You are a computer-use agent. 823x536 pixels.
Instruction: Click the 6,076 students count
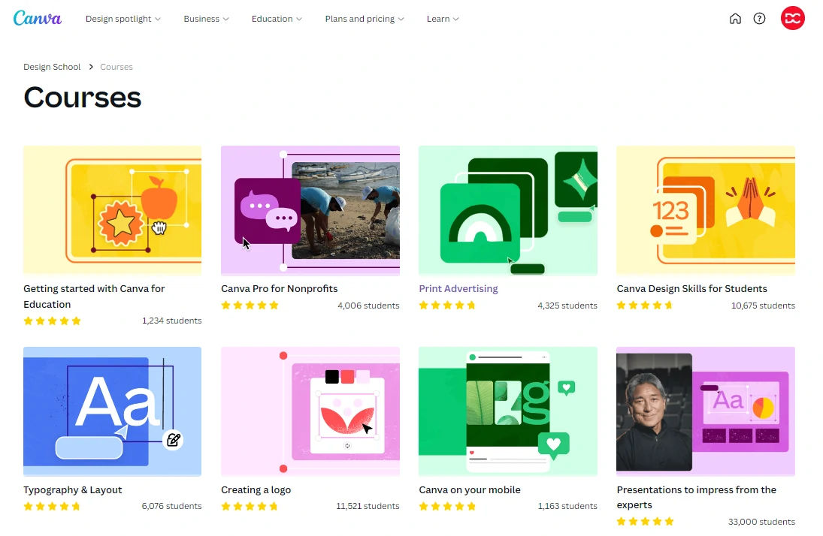[171, 506]
